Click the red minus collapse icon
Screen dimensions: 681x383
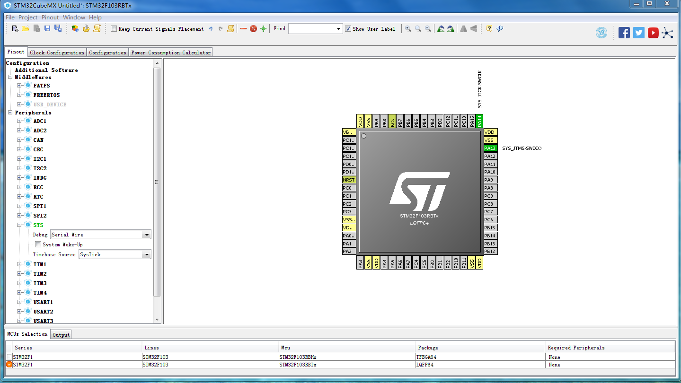[243, 29]
